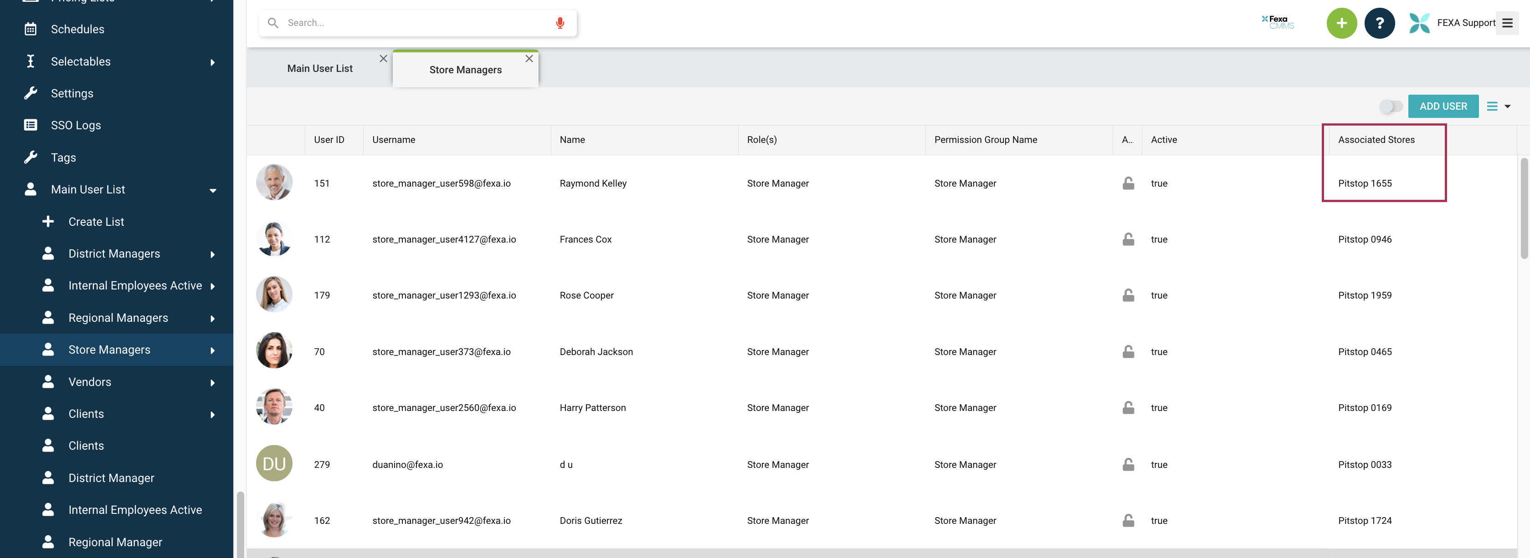Click inside the Search input field
Screen dimensions: 1530x558
(x=417, y=23)
